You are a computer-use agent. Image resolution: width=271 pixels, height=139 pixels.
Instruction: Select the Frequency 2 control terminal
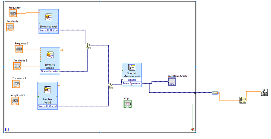click(x=19, y=49)
